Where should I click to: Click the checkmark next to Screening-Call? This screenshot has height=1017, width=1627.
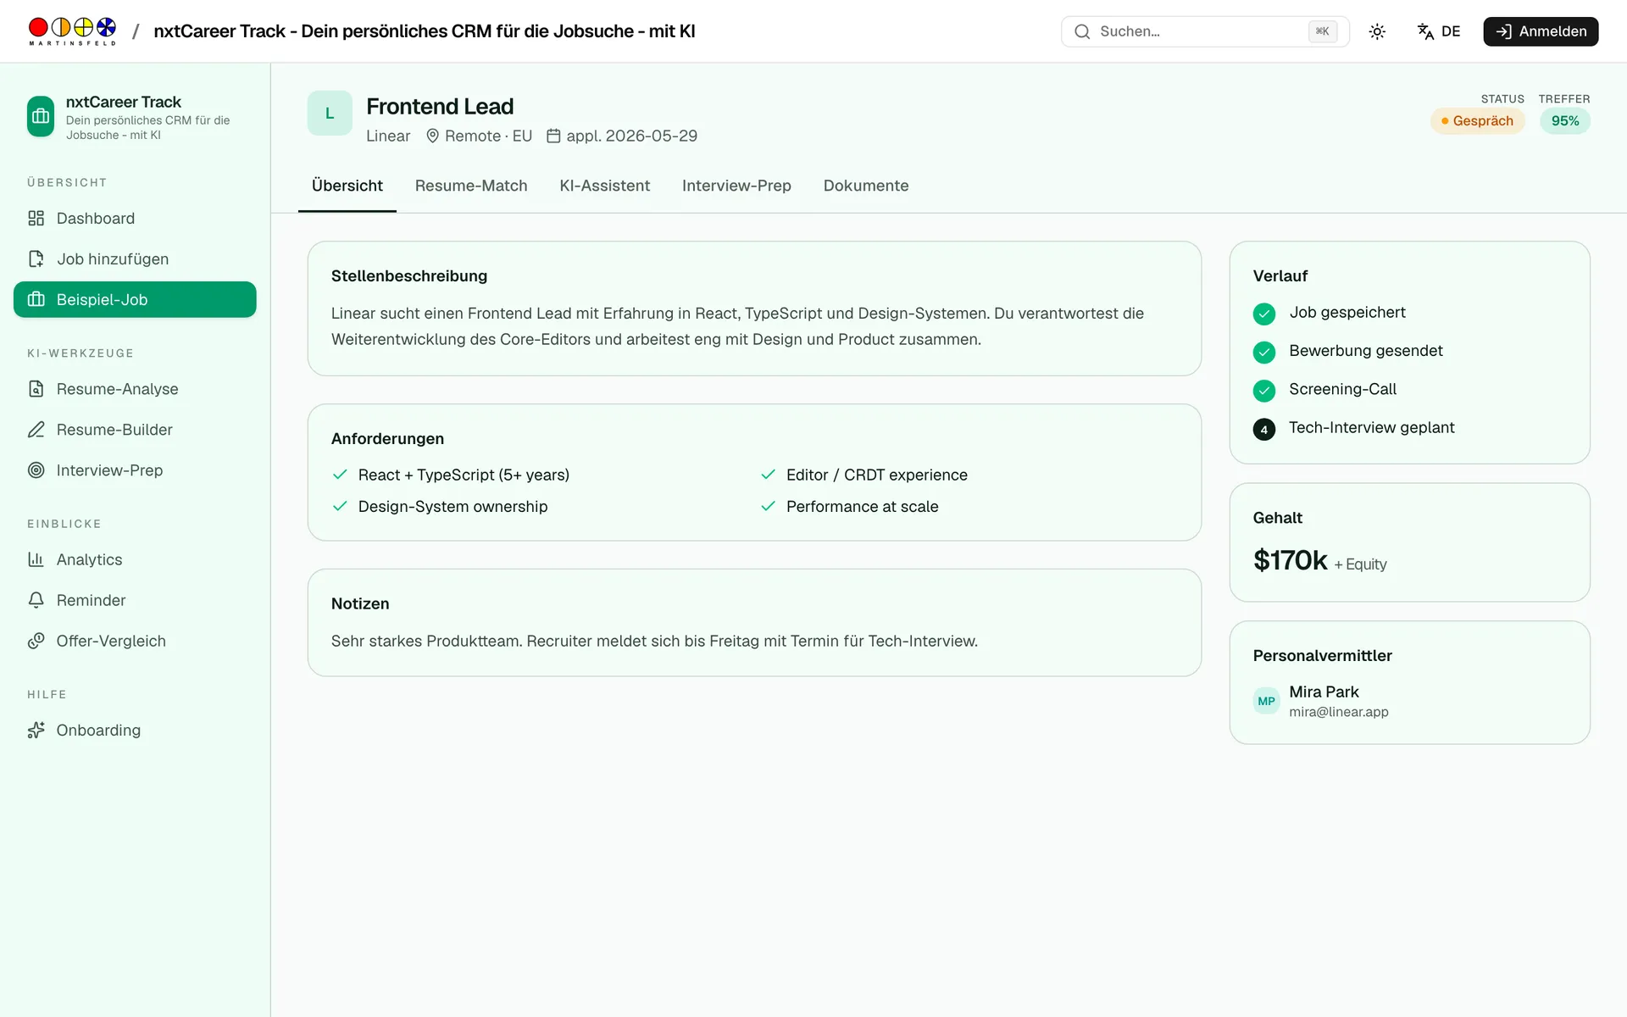coord(1263,391)
